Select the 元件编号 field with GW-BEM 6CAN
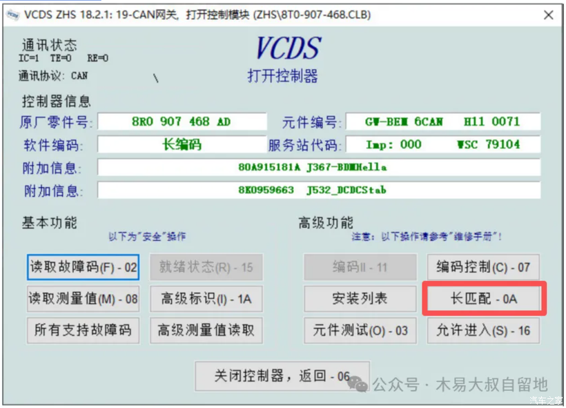 click(x=442, y=122)
